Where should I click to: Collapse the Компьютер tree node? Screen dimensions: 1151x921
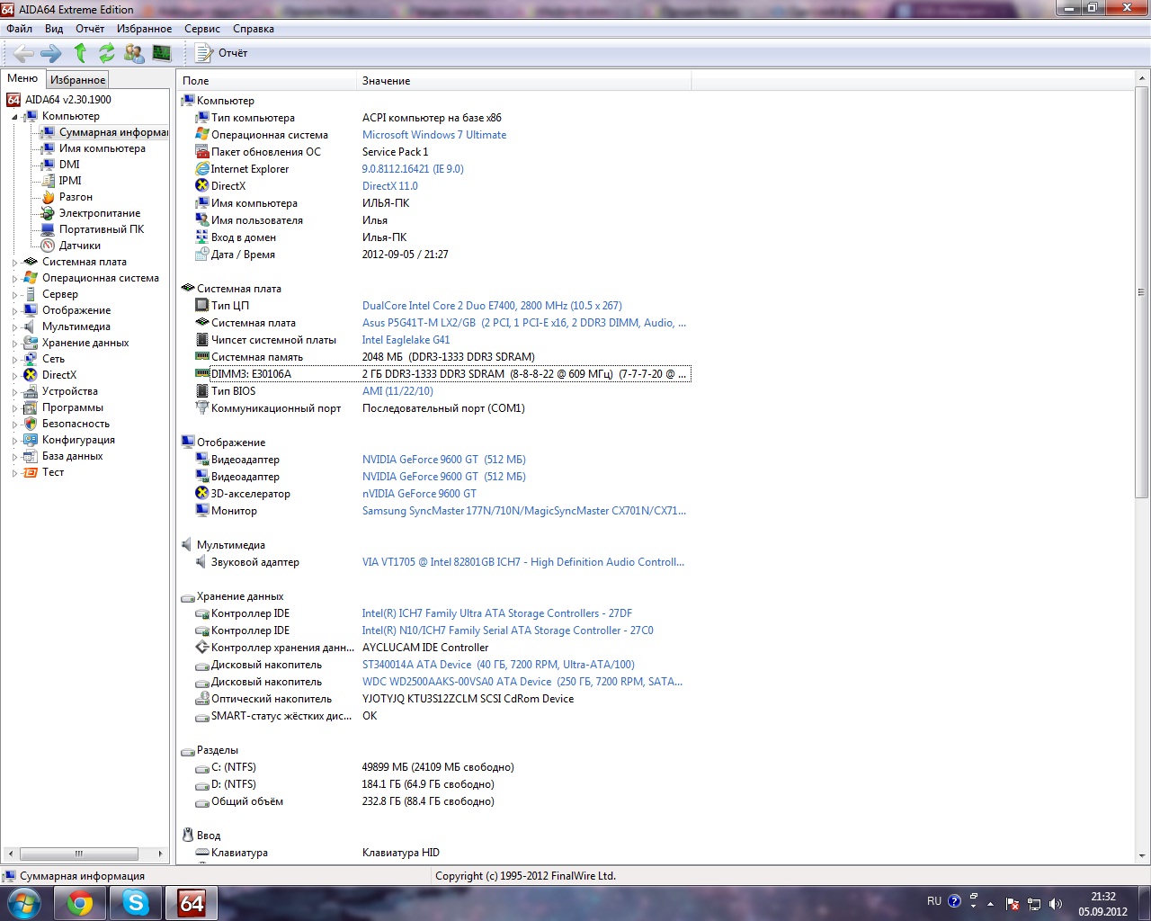coord(14,117)
